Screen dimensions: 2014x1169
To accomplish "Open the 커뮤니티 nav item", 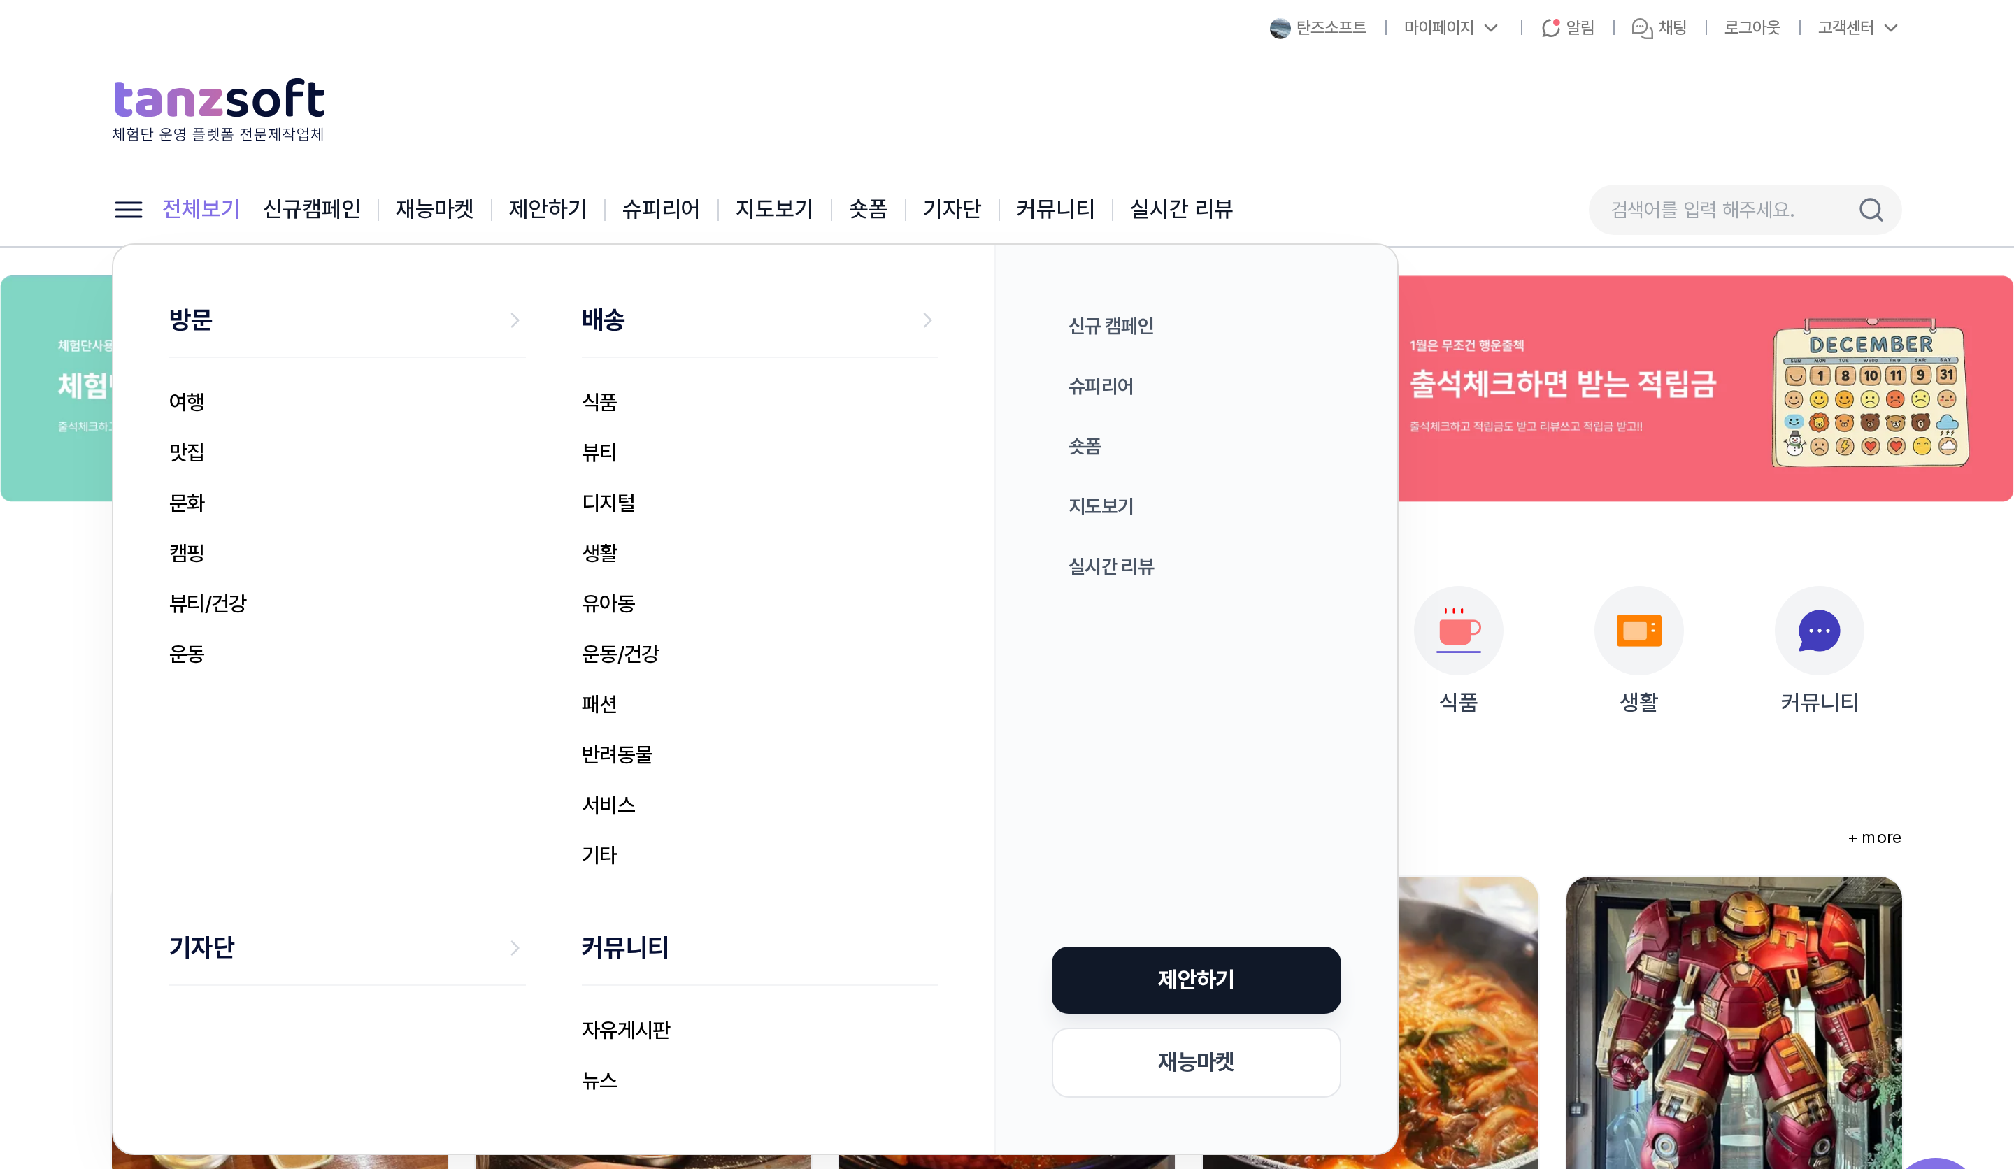I will (1055, 209).
